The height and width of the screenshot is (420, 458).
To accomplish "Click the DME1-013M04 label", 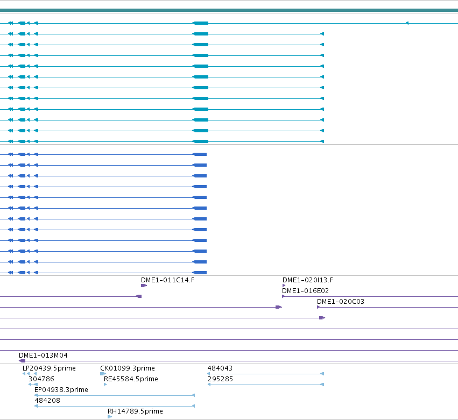I will pyautogui.click(x=43, y=355).
